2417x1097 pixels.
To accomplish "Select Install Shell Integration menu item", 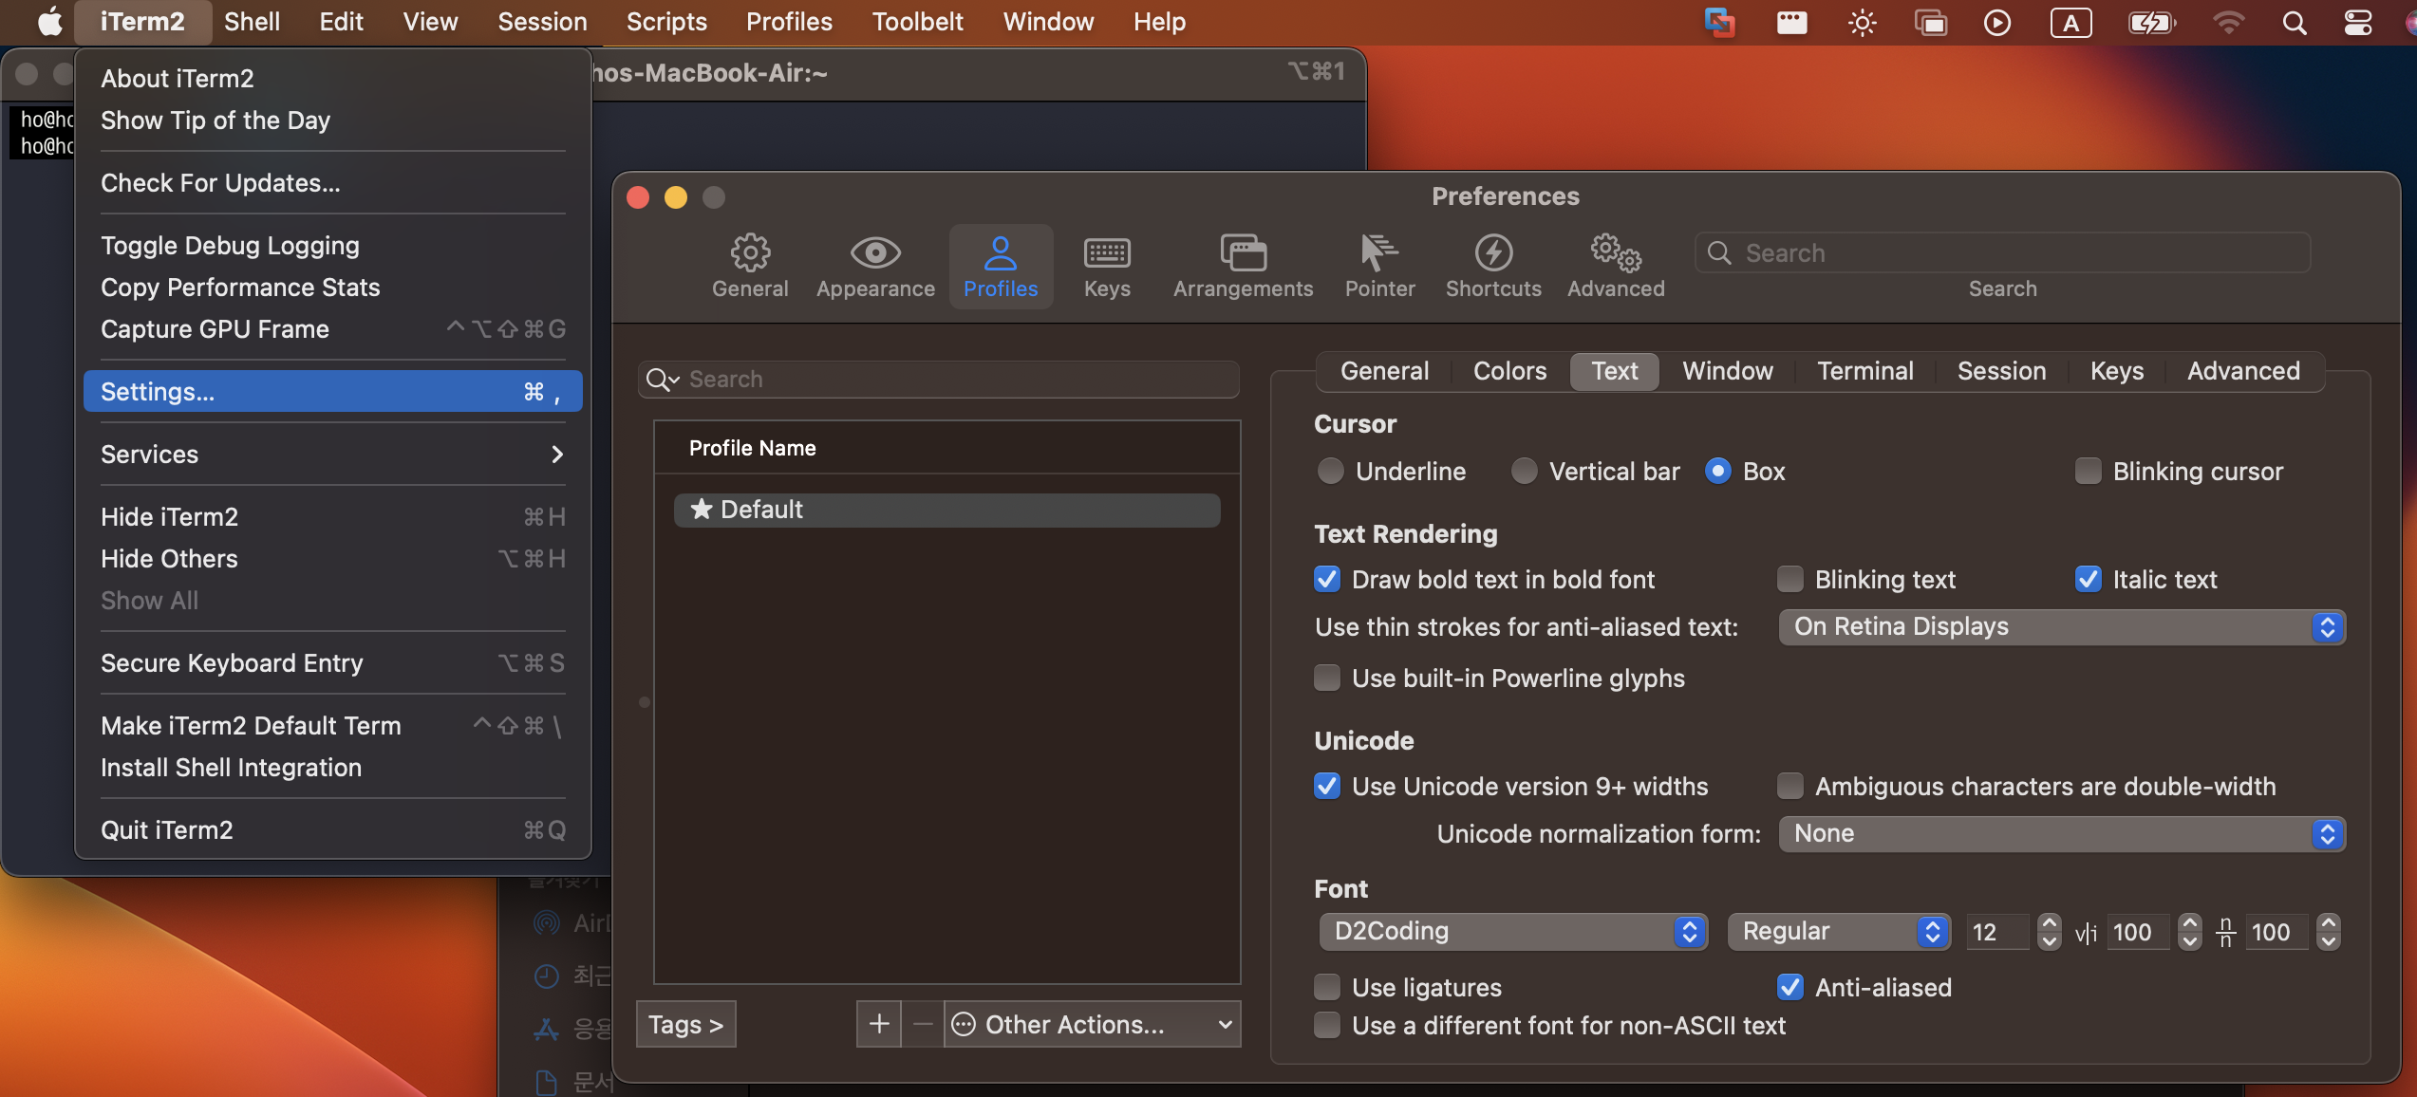I will point(332,768).
